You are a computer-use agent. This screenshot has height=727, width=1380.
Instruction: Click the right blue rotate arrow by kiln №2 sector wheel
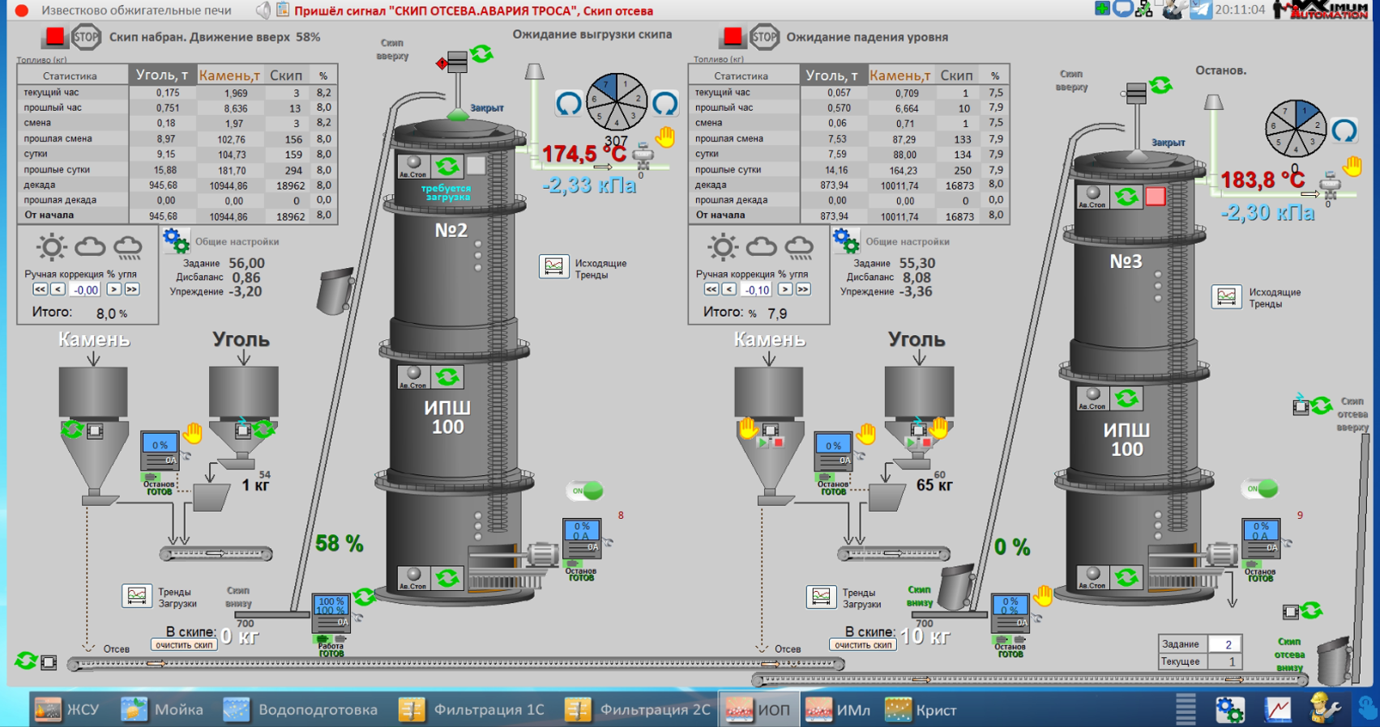click(665, 103)
